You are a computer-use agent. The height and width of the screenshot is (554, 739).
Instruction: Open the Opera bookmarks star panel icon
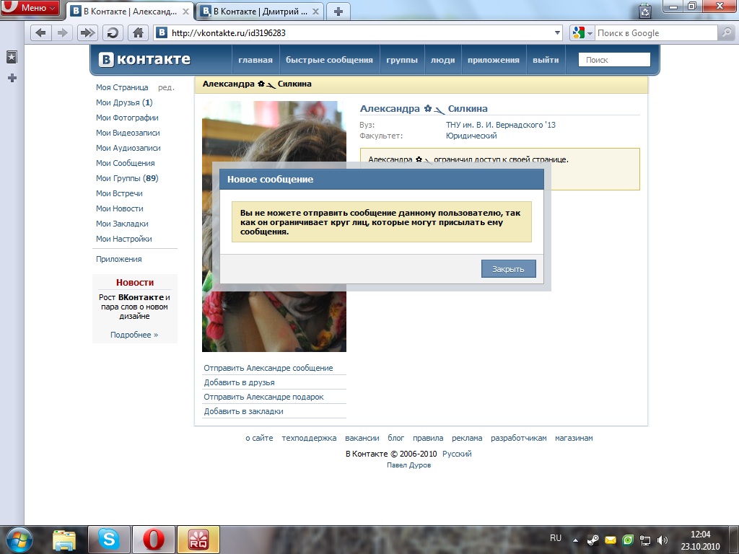pos(12,58)
